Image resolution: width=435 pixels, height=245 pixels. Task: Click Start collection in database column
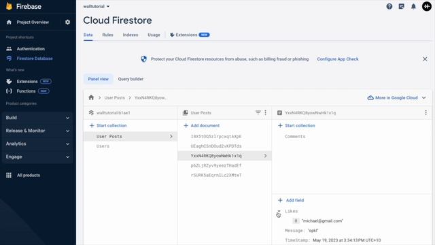pos(108,125)
